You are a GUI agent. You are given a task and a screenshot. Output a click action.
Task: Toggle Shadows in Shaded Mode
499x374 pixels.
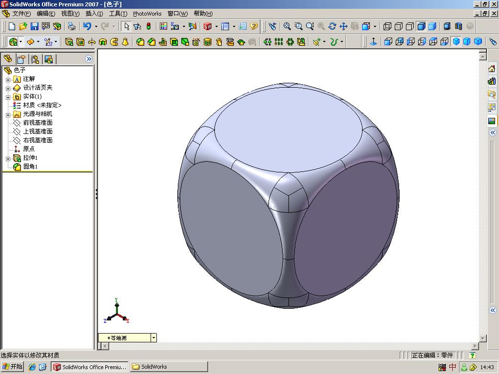447,26
